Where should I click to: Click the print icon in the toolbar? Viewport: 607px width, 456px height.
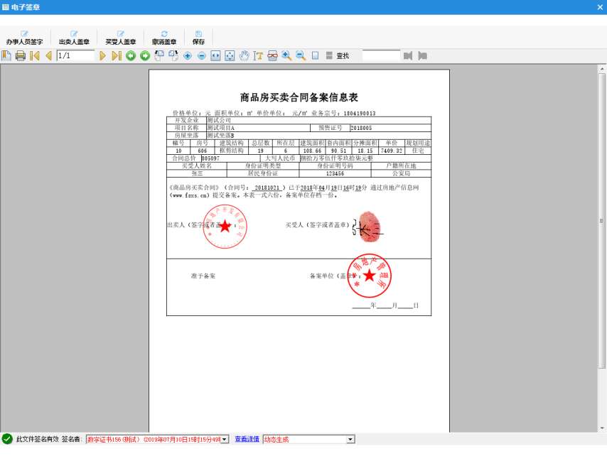[x=21, y=55]
